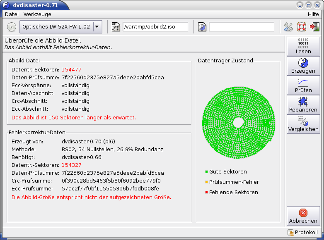324x240 pixels.
Task: Click the yellow Prüfsummen-Fehler legend swatch
Action: 206,182
